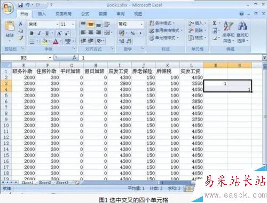
Task: Open the Formulas ribbon tab
Action: pyautogui.click(x=85, y=14)
